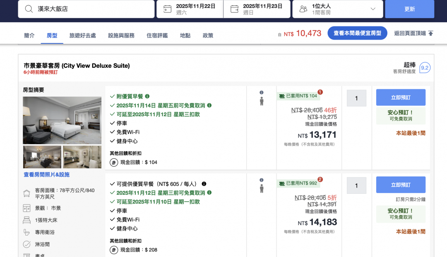Open room quantity selector for NT$ 14,183 offer
The width and height of the screenshot is (447, 257).
(356, 186)
